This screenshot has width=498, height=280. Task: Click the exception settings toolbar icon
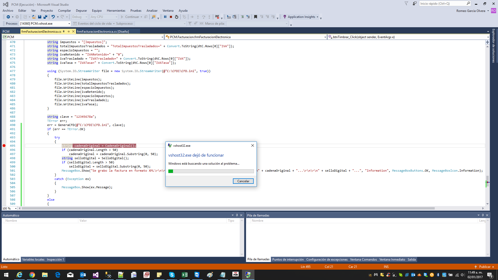(217, 17)
